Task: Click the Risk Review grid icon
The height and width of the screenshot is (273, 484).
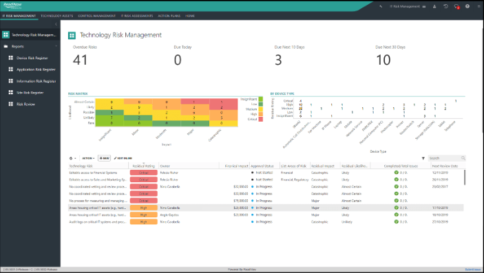Action: (x=11, y=104)
